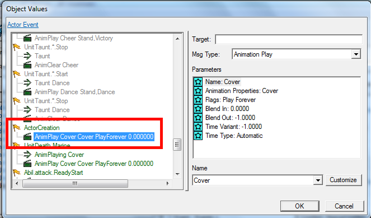The image size is (371, 218).
Task: Select the UnitTaunt.*.Start flag icon
Action: 17,74
